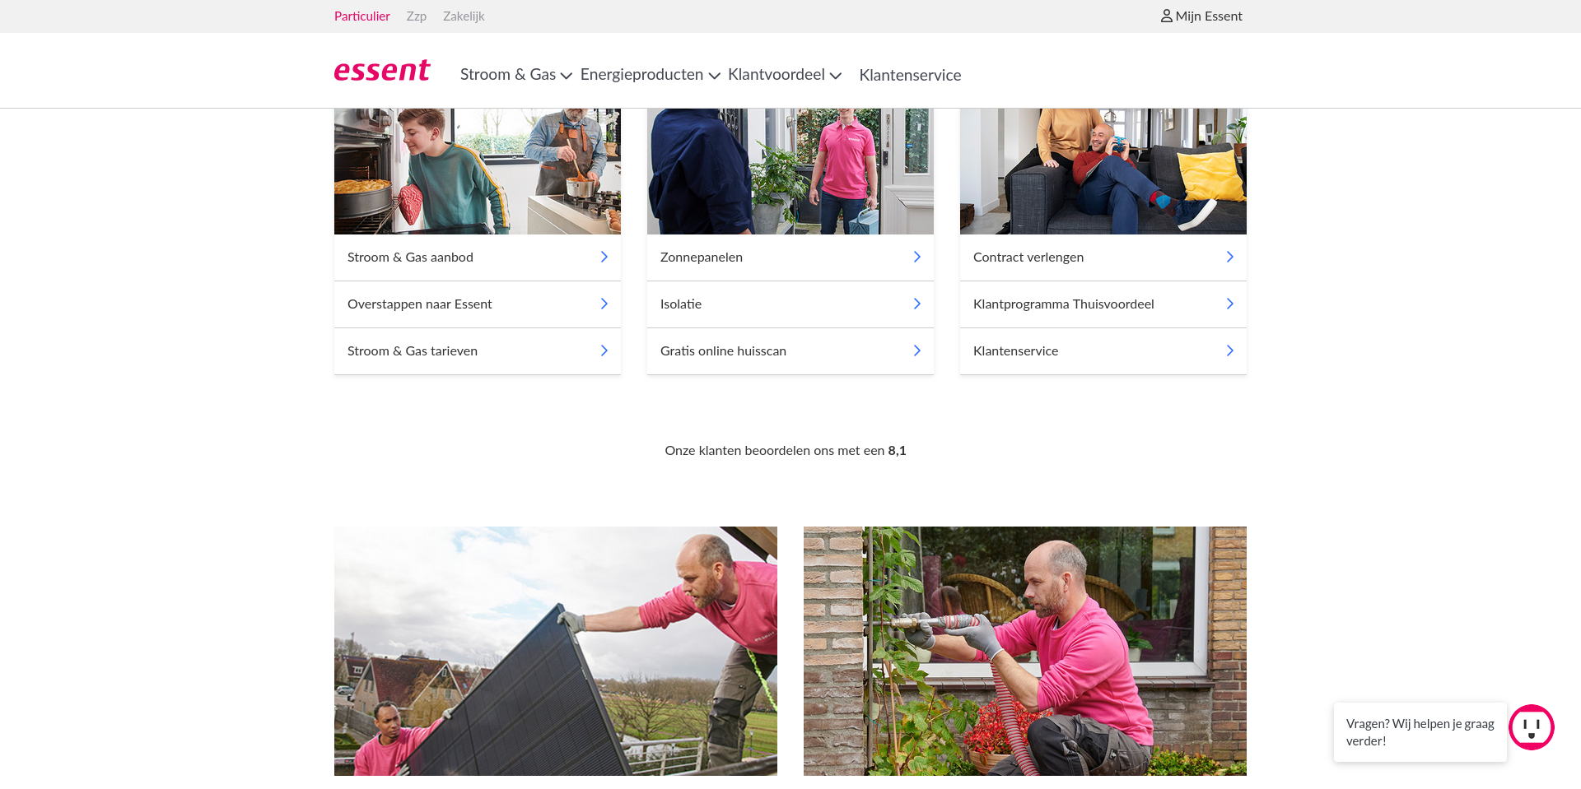This screenshot has height=789, width=1581.
Task: Switch to the Zzp tab
Action: [416, 16]
